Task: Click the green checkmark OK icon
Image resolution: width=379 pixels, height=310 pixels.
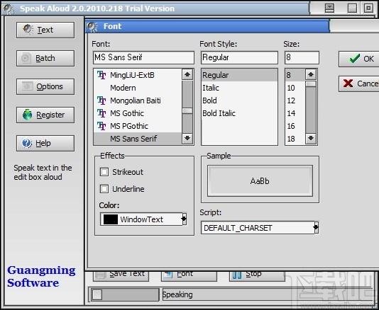Action: coord(355,58)
